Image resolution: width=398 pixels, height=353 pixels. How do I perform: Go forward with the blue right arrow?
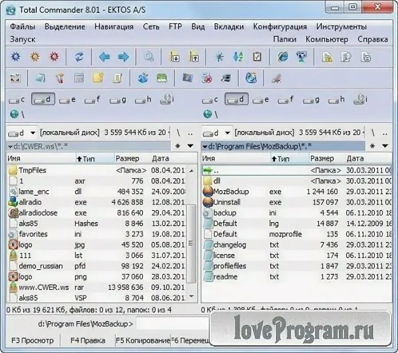click(x=123, y=57)
